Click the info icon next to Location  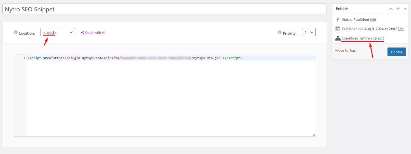pyautogui.click(x=16, y=33)
